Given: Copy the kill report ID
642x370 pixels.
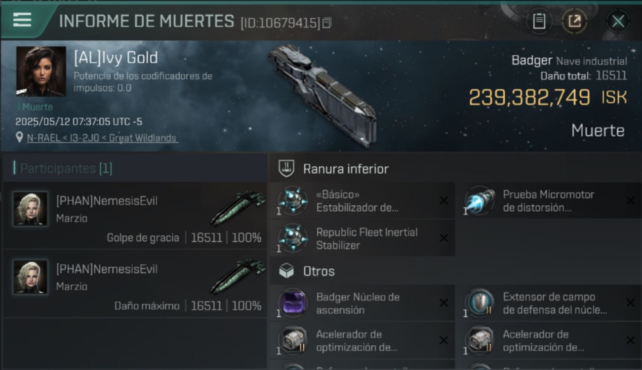Looking at the screenshot, I should (x=326, y=23).
